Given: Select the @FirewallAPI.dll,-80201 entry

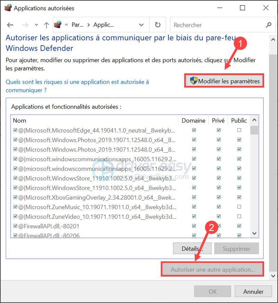Looking at the screenshot, I should click(49, 226).
